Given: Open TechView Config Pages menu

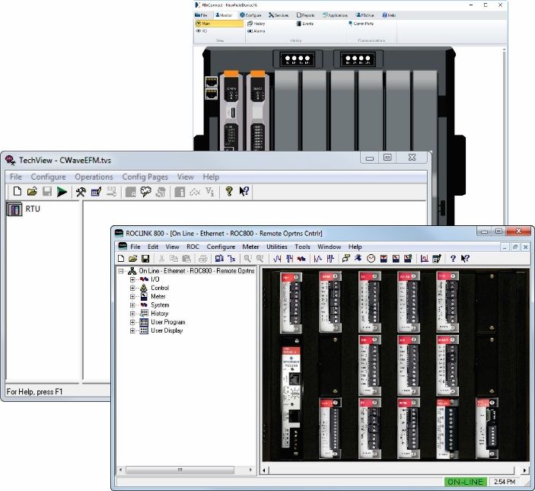Looking at the screenshot, I should tap(145, 177).
